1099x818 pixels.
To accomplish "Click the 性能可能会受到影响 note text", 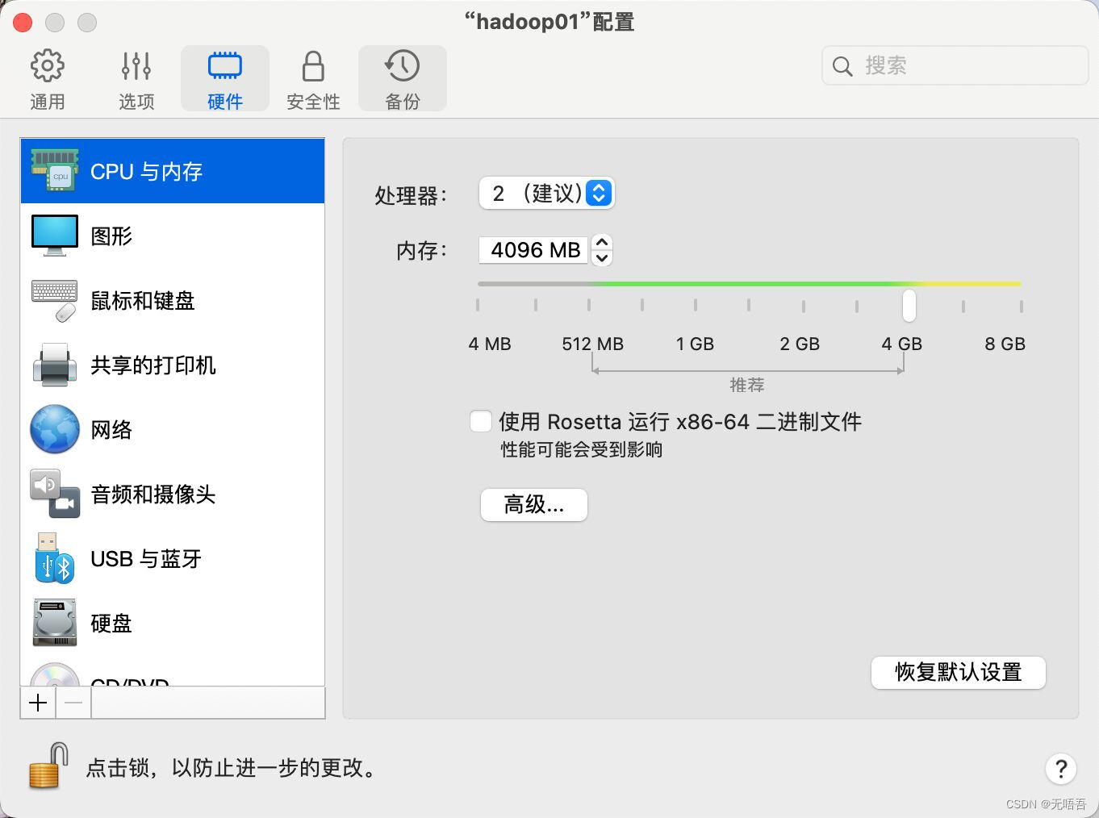I will pyautogui.click(x=581, y=449).
